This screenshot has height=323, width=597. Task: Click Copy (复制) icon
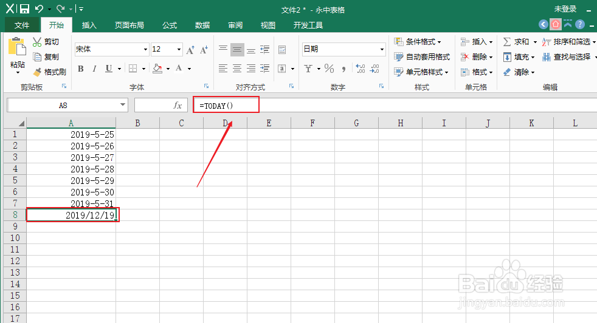tap(37, 56)
